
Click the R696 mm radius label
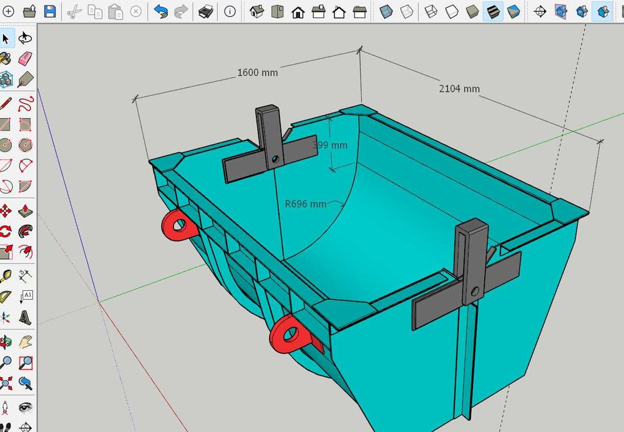tap(306, 204)
